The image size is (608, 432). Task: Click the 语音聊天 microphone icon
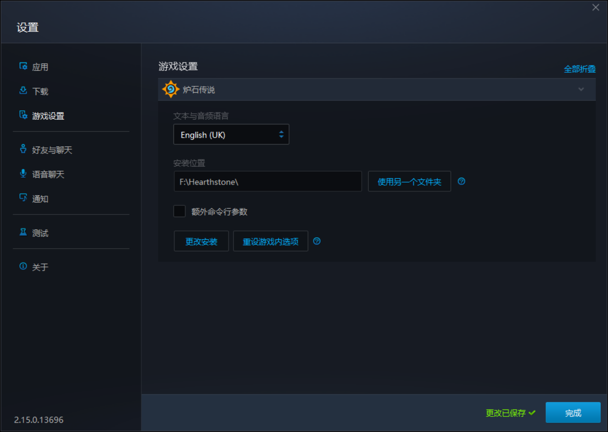click(23, 174)
